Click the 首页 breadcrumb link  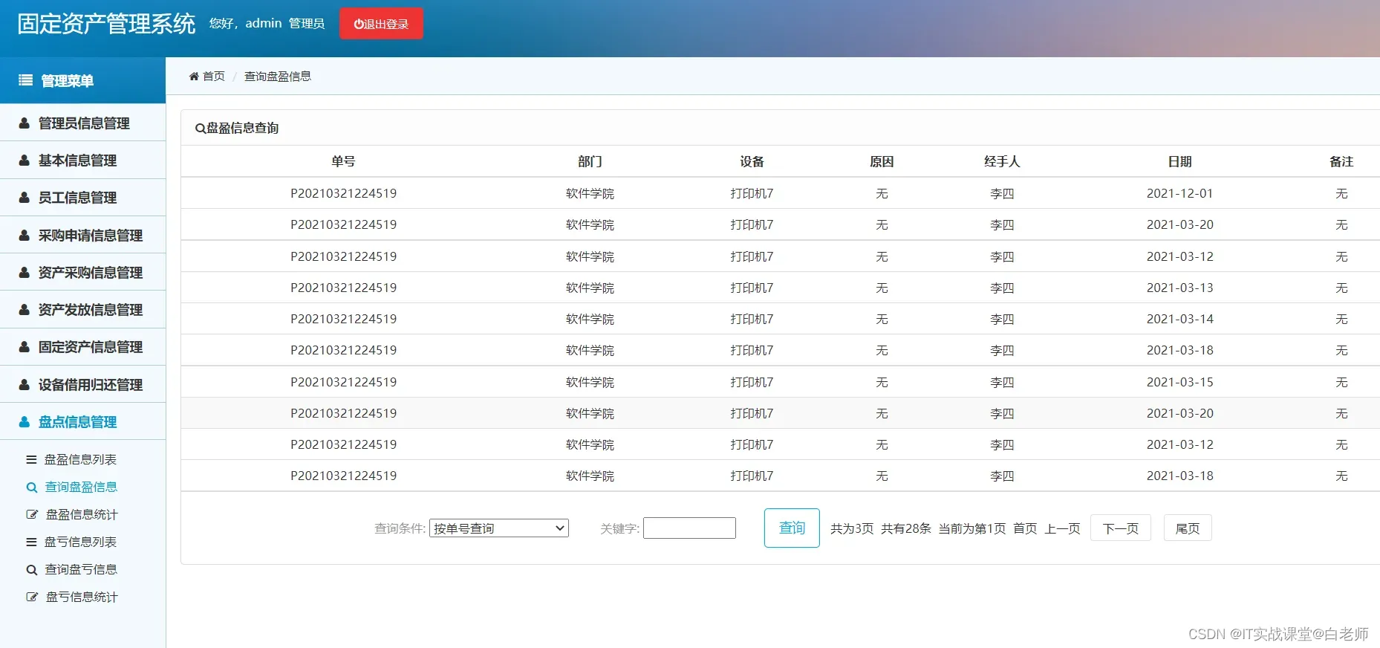pos(214,77)
